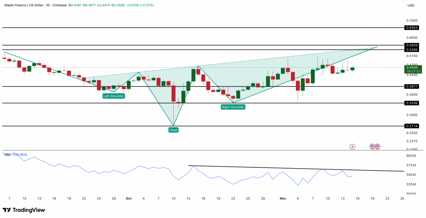Select the Head pattern label
The width and height of the screenshot is (426, 218).
[x=173, y=130]
